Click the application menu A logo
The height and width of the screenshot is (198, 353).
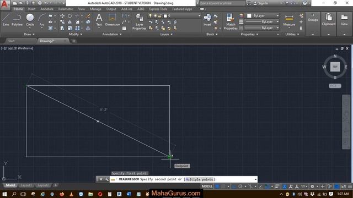[5, 4]
